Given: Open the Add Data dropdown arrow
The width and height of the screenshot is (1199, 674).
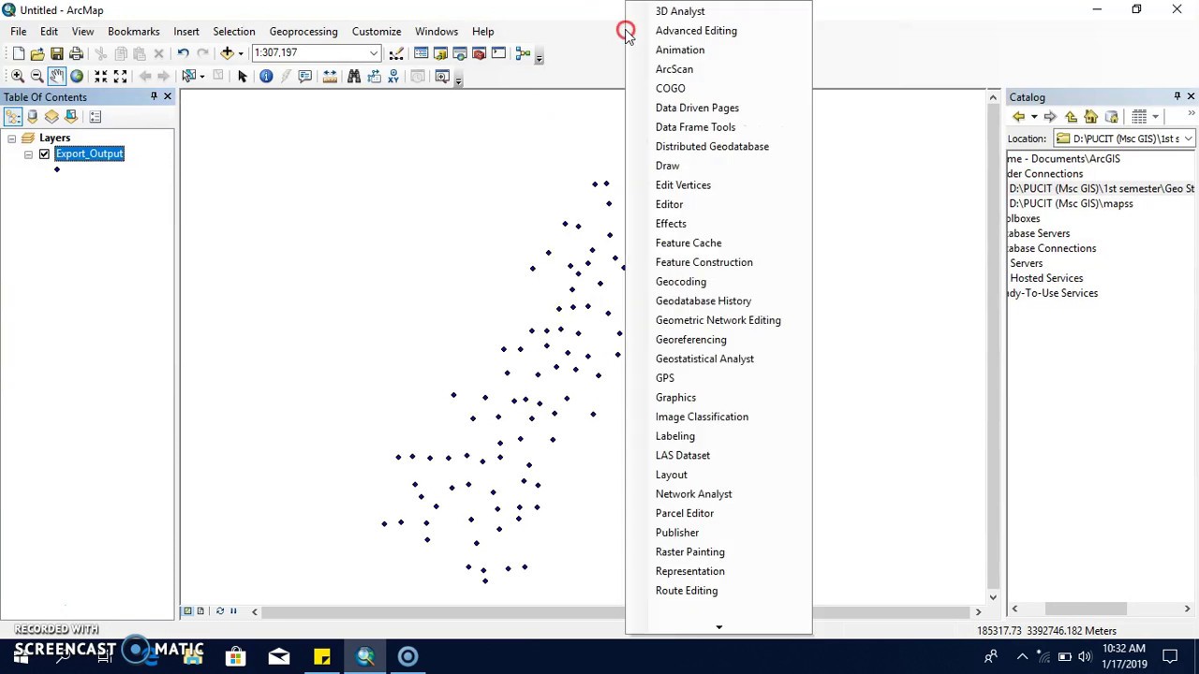Looking at the screenshot, I should [241, 53].
